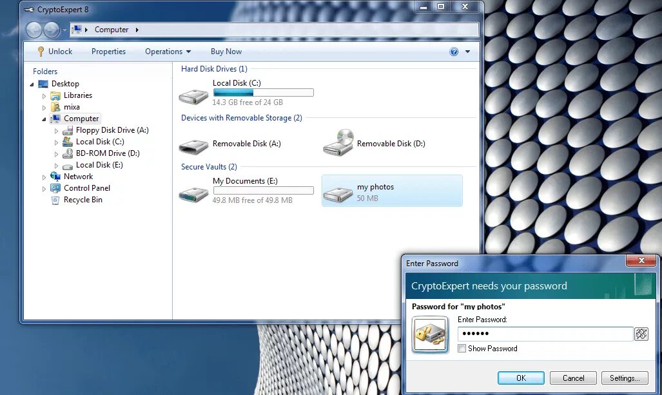Click the mixa user folder icon
The width and height of the screenshot is (662, 395).
pos(55,107)
